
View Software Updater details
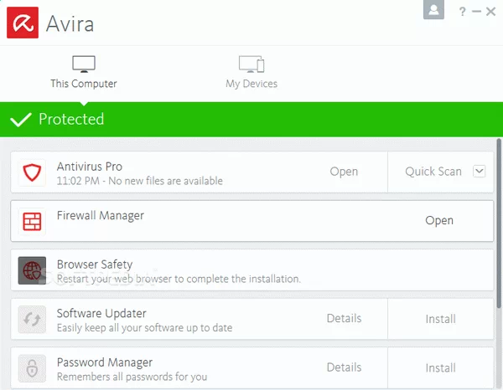point(344,319)
